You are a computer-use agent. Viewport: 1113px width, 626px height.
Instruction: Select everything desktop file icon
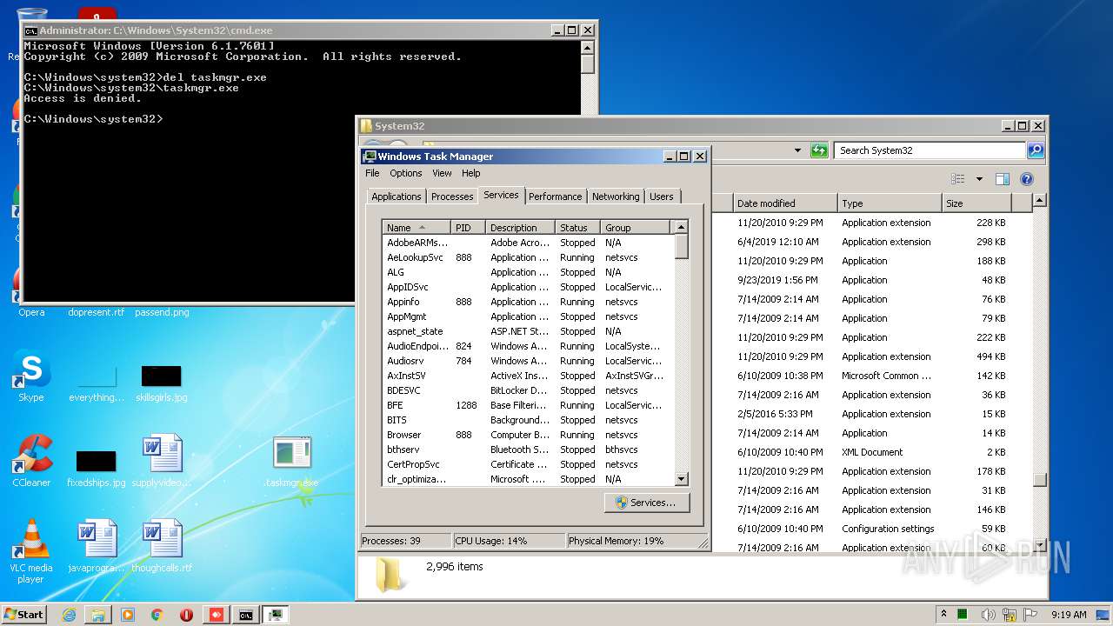pos(96,383)
